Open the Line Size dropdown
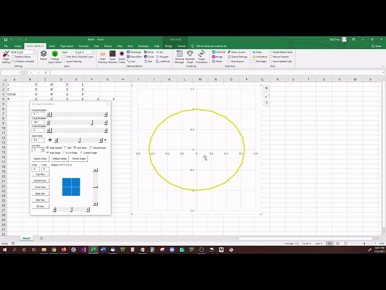386x290 pixels. tap(42, 150)
